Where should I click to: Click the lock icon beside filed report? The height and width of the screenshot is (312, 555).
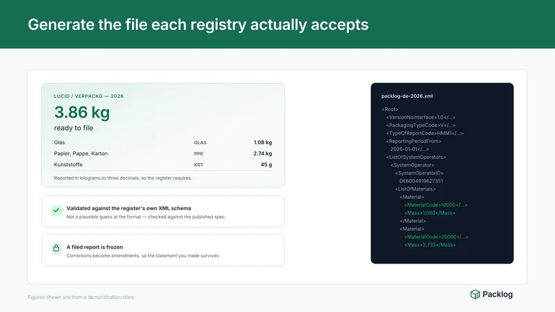point(56,248)
